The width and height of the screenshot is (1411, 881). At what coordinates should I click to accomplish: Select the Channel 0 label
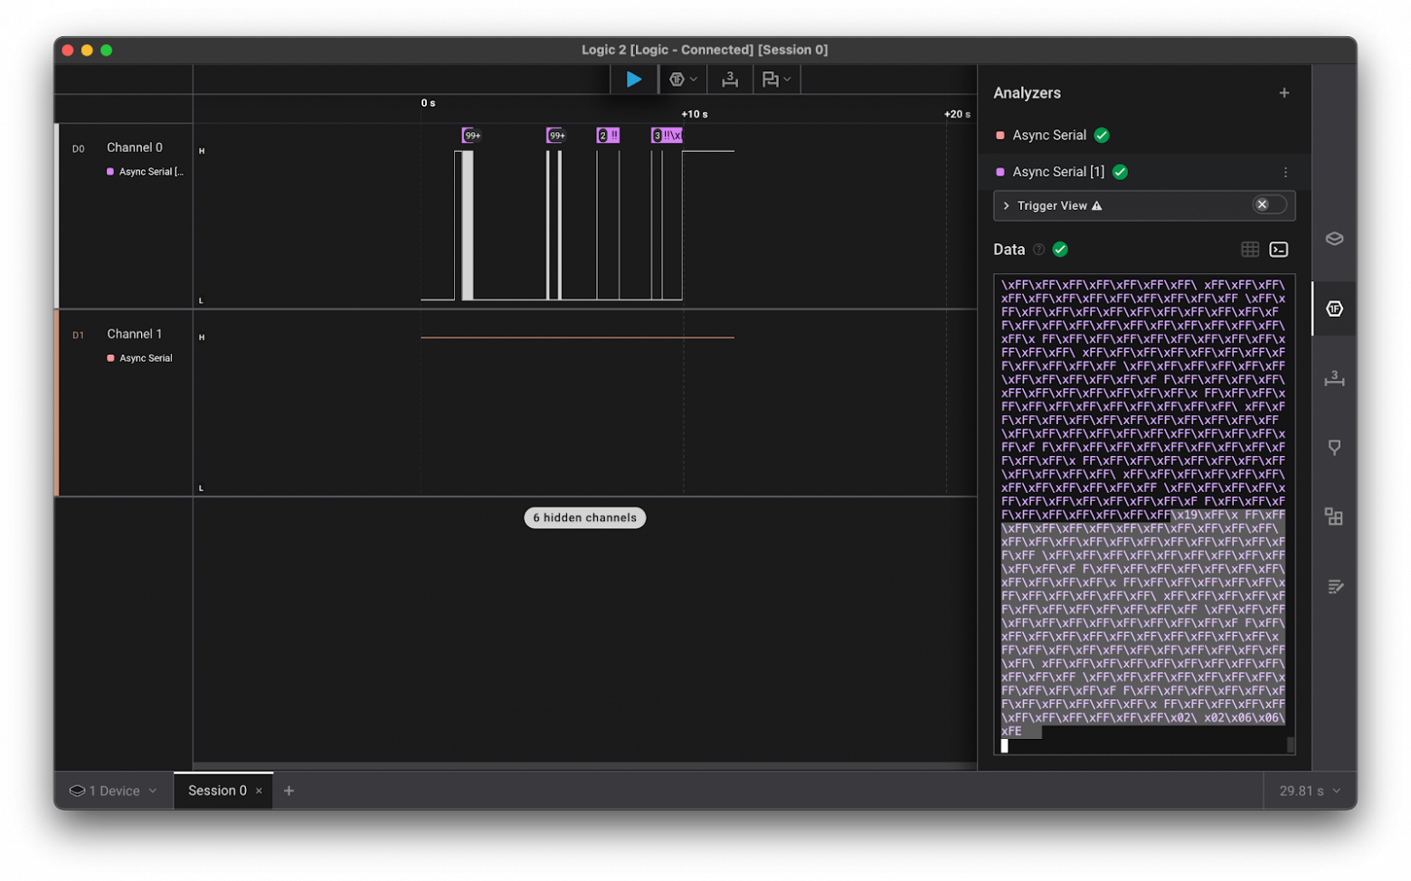[x=135, y=147]
